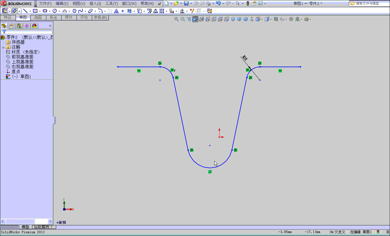This screenshot has width=390, height=236.
Task: Open Display/Delete Relations tool
Action: click(182, 11)
